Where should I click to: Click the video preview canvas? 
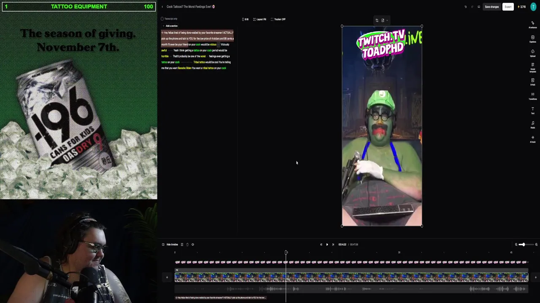(x=382, y=126)
